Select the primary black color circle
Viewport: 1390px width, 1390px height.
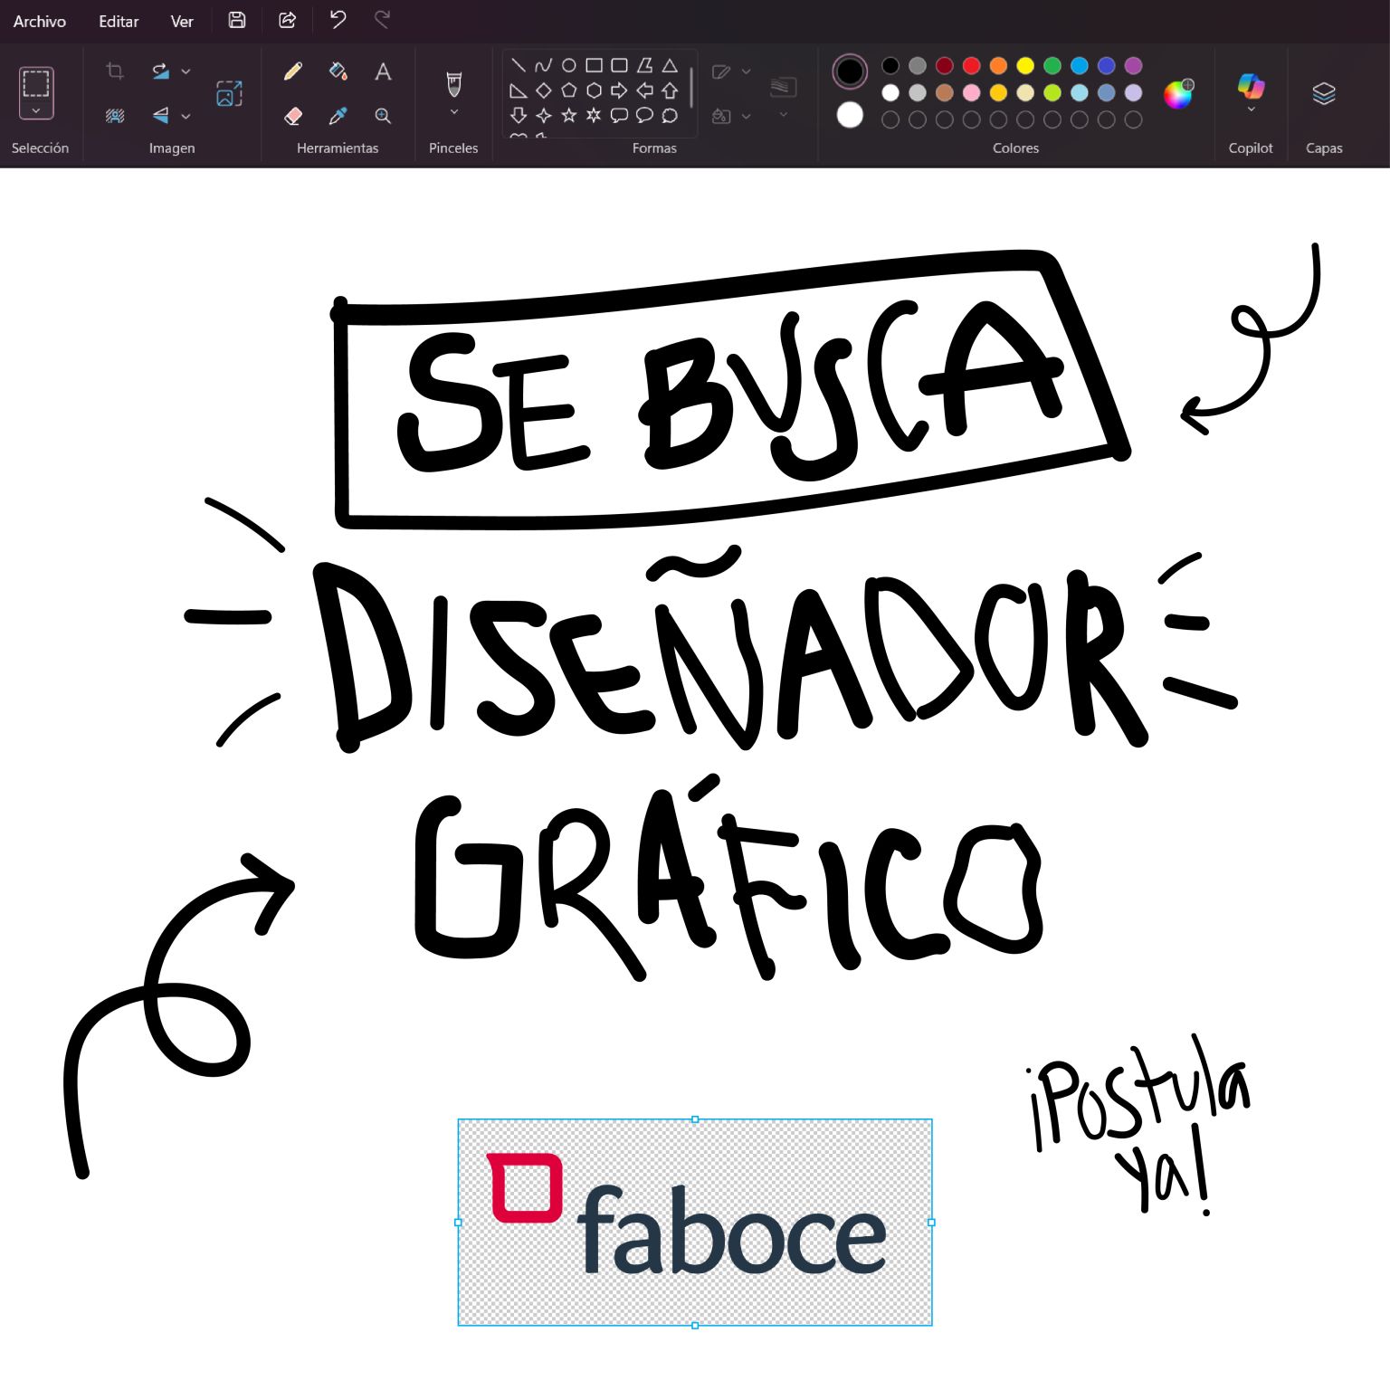coord(850,71)
